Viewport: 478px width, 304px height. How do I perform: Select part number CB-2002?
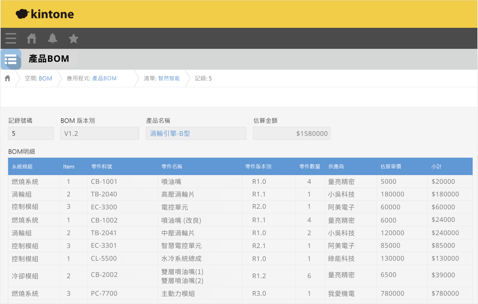(104, 275)
